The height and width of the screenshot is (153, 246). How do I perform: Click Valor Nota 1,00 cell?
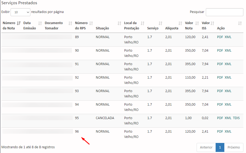(188, 118)
